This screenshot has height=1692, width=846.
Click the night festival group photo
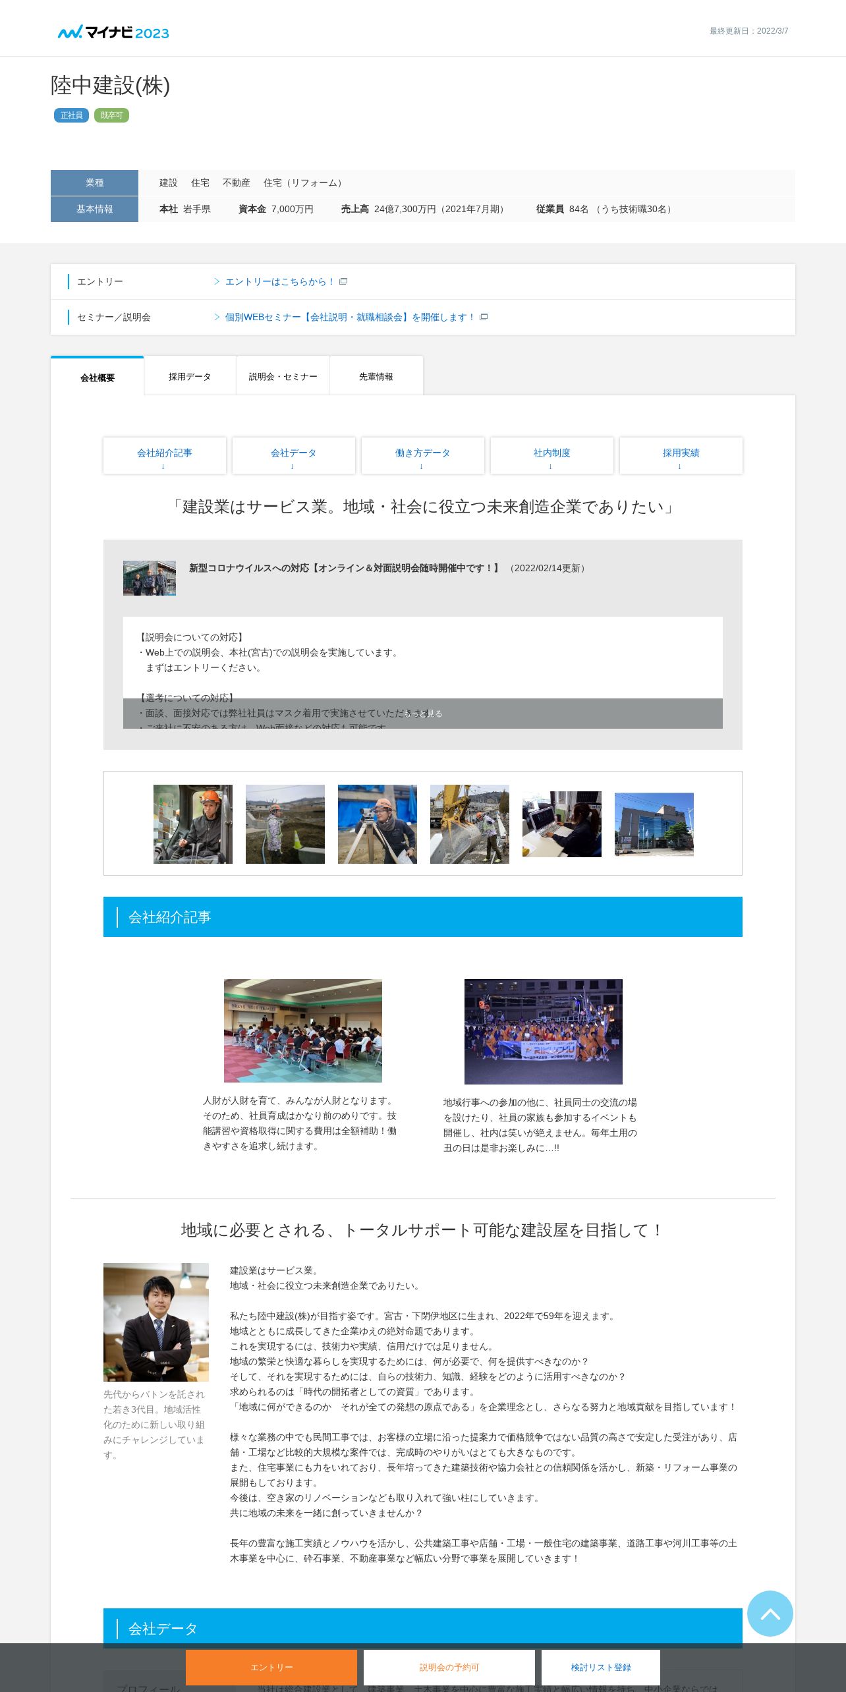544,1031
